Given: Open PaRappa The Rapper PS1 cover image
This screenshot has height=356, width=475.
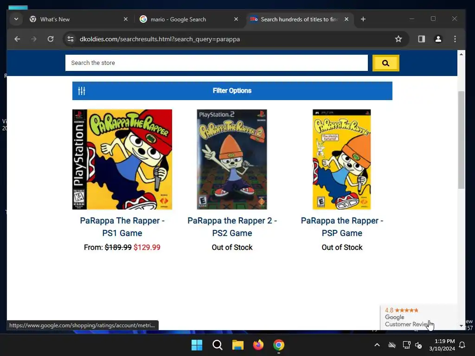Looking at the screenshot, I should tap(122, 159).
